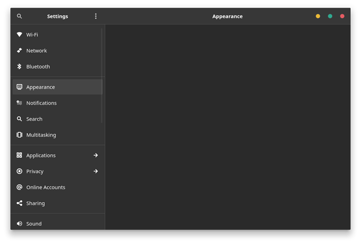The image size is (361, 244).
Task: Click the Multitasking panels icon
Action: (x=19, y=135)
